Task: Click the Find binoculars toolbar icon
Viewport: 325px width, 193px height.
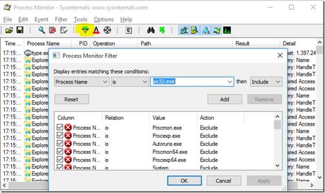Action: coord(151,30)
